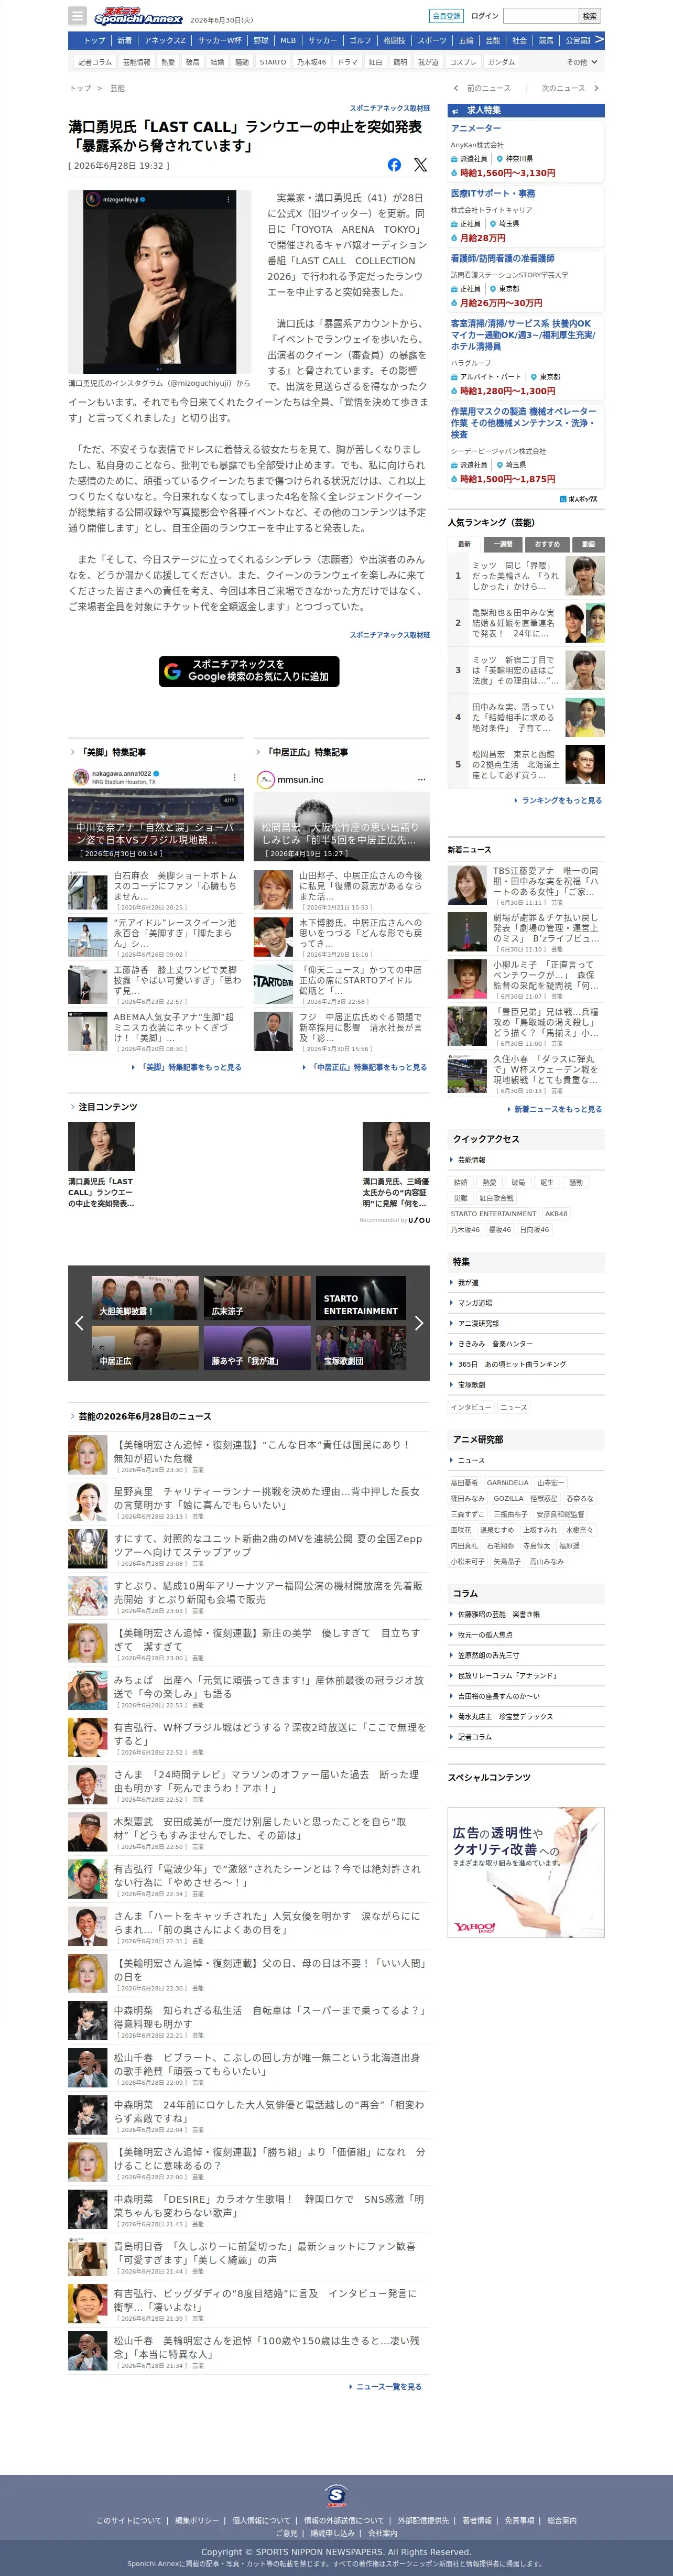
Task: Open the 中居正広 carousel thumbnail
Action: point(146,1347)
